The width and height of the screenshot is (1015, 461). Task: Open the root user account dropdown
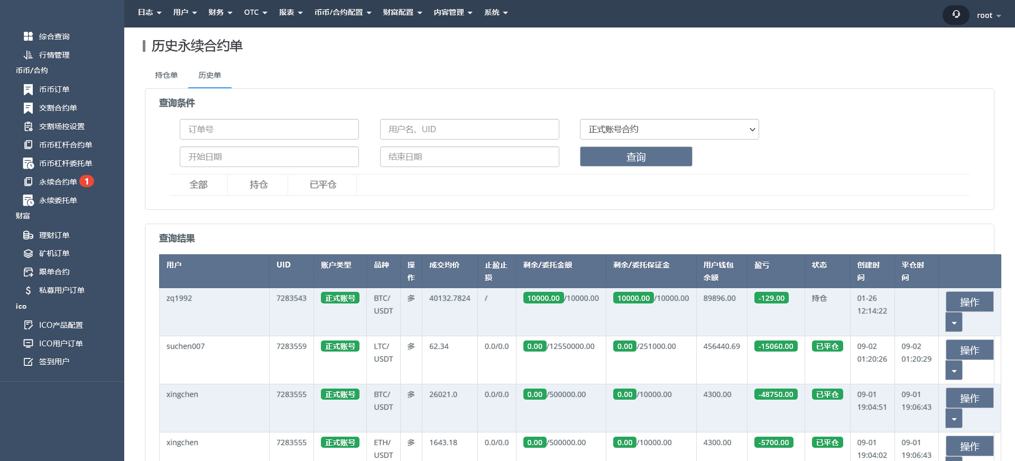(x=989, y=15)
